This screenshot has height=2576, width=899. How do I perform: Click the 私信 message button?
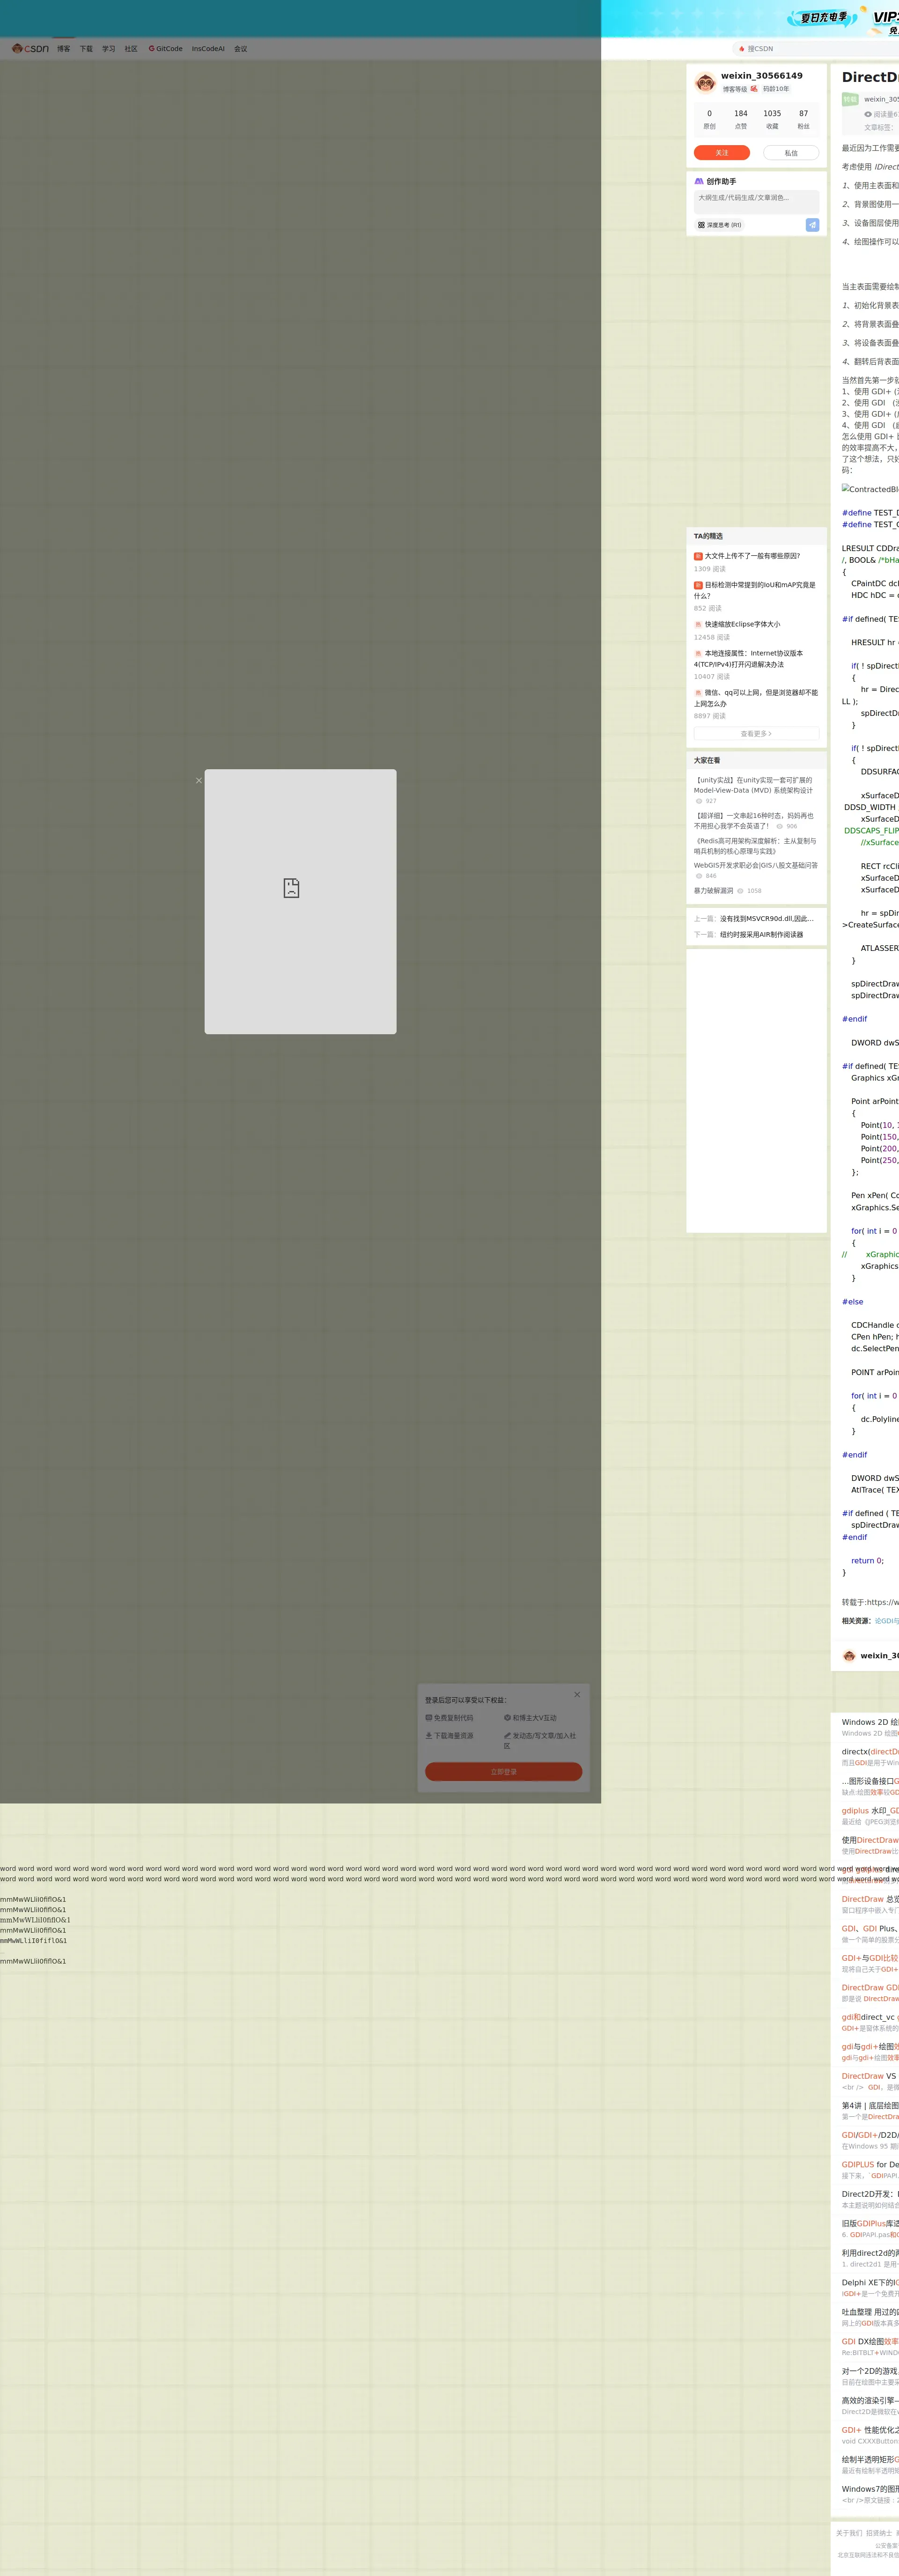click(790, 153)
